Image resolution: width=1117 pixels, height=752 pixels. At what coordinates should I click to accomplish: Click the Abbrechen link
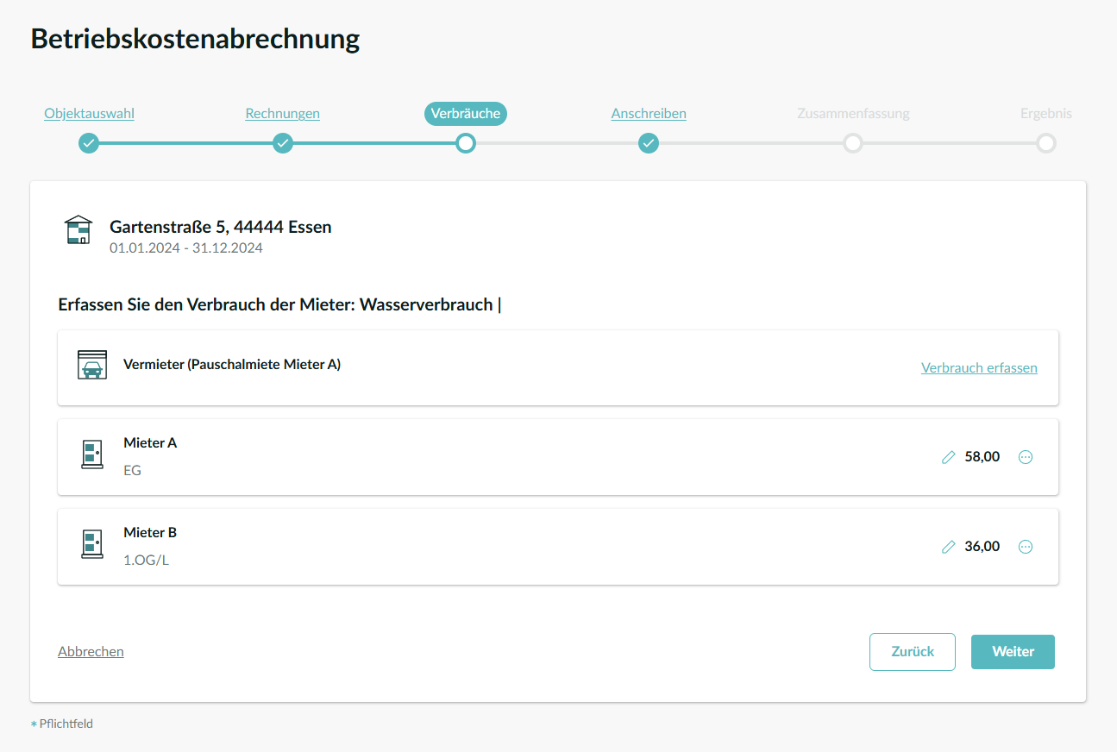[91, 652]
